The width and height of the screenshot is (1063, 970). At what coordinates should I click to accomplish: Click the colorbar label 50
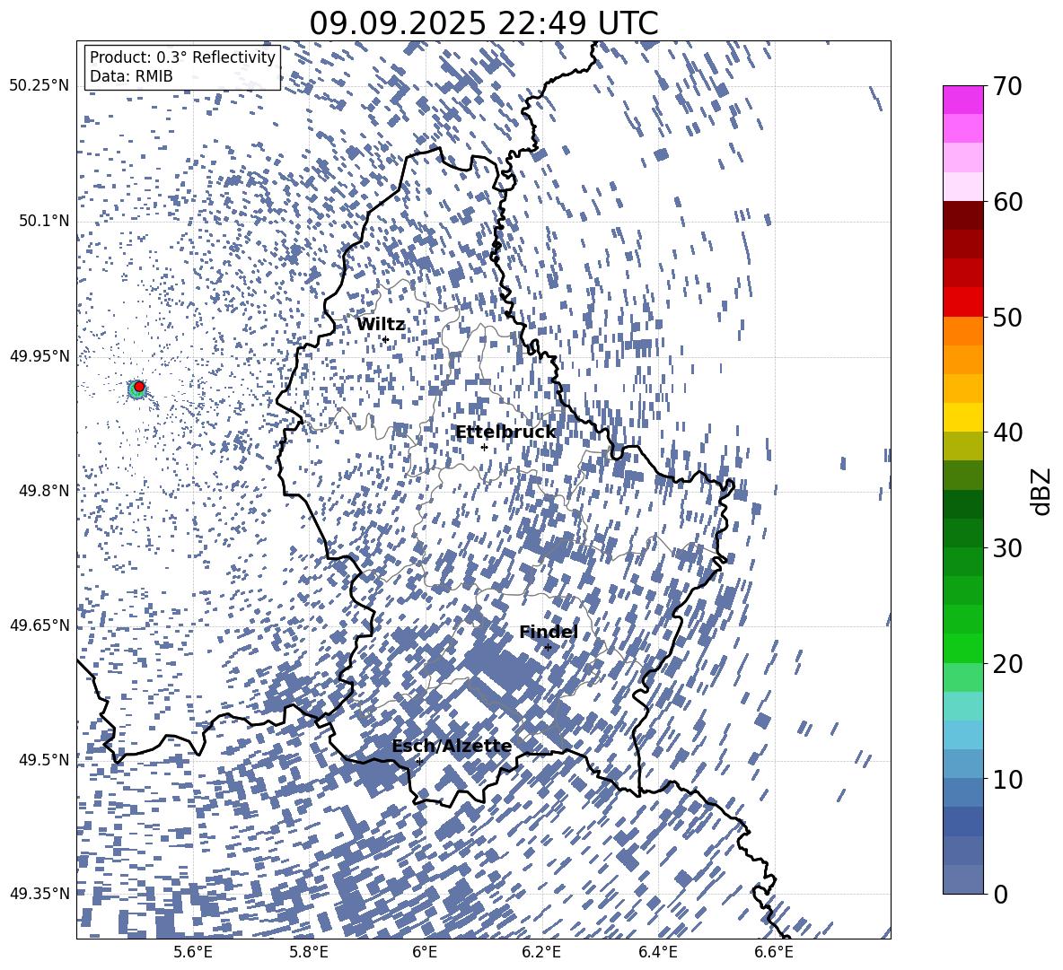click(x=1007, y=317)
